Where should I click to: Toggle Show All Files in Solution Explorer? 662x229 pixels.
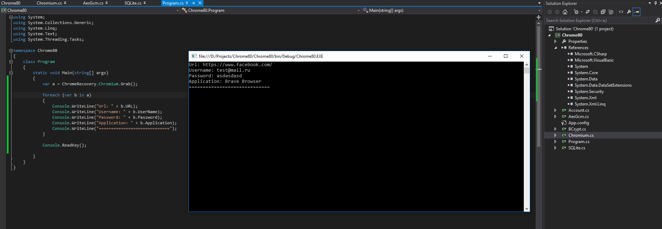(611, 12)
